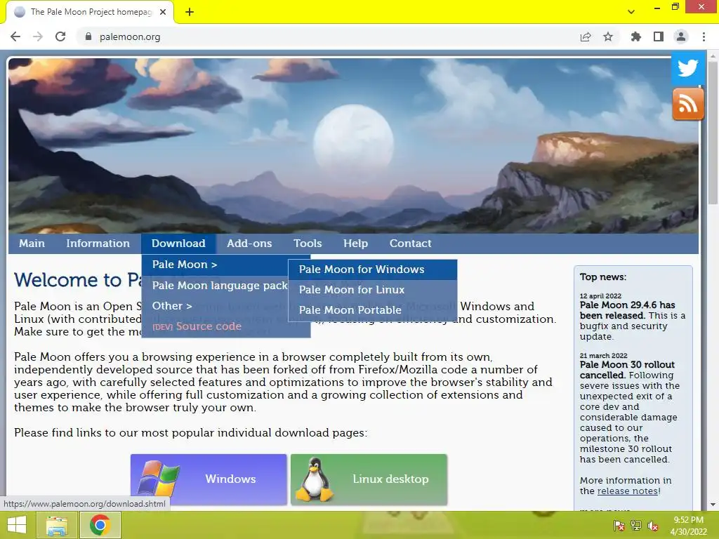Open the Information menu
The image size is (719, 539).
(x=98, y=244)
